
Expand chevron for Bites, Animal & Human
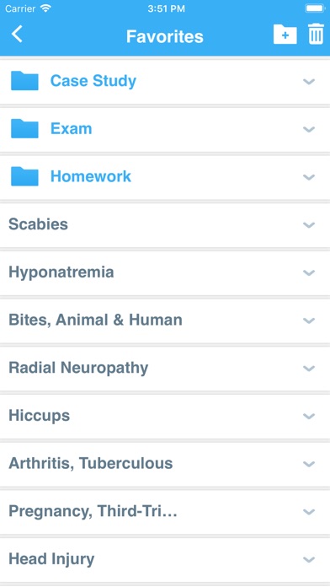(309, 320)
